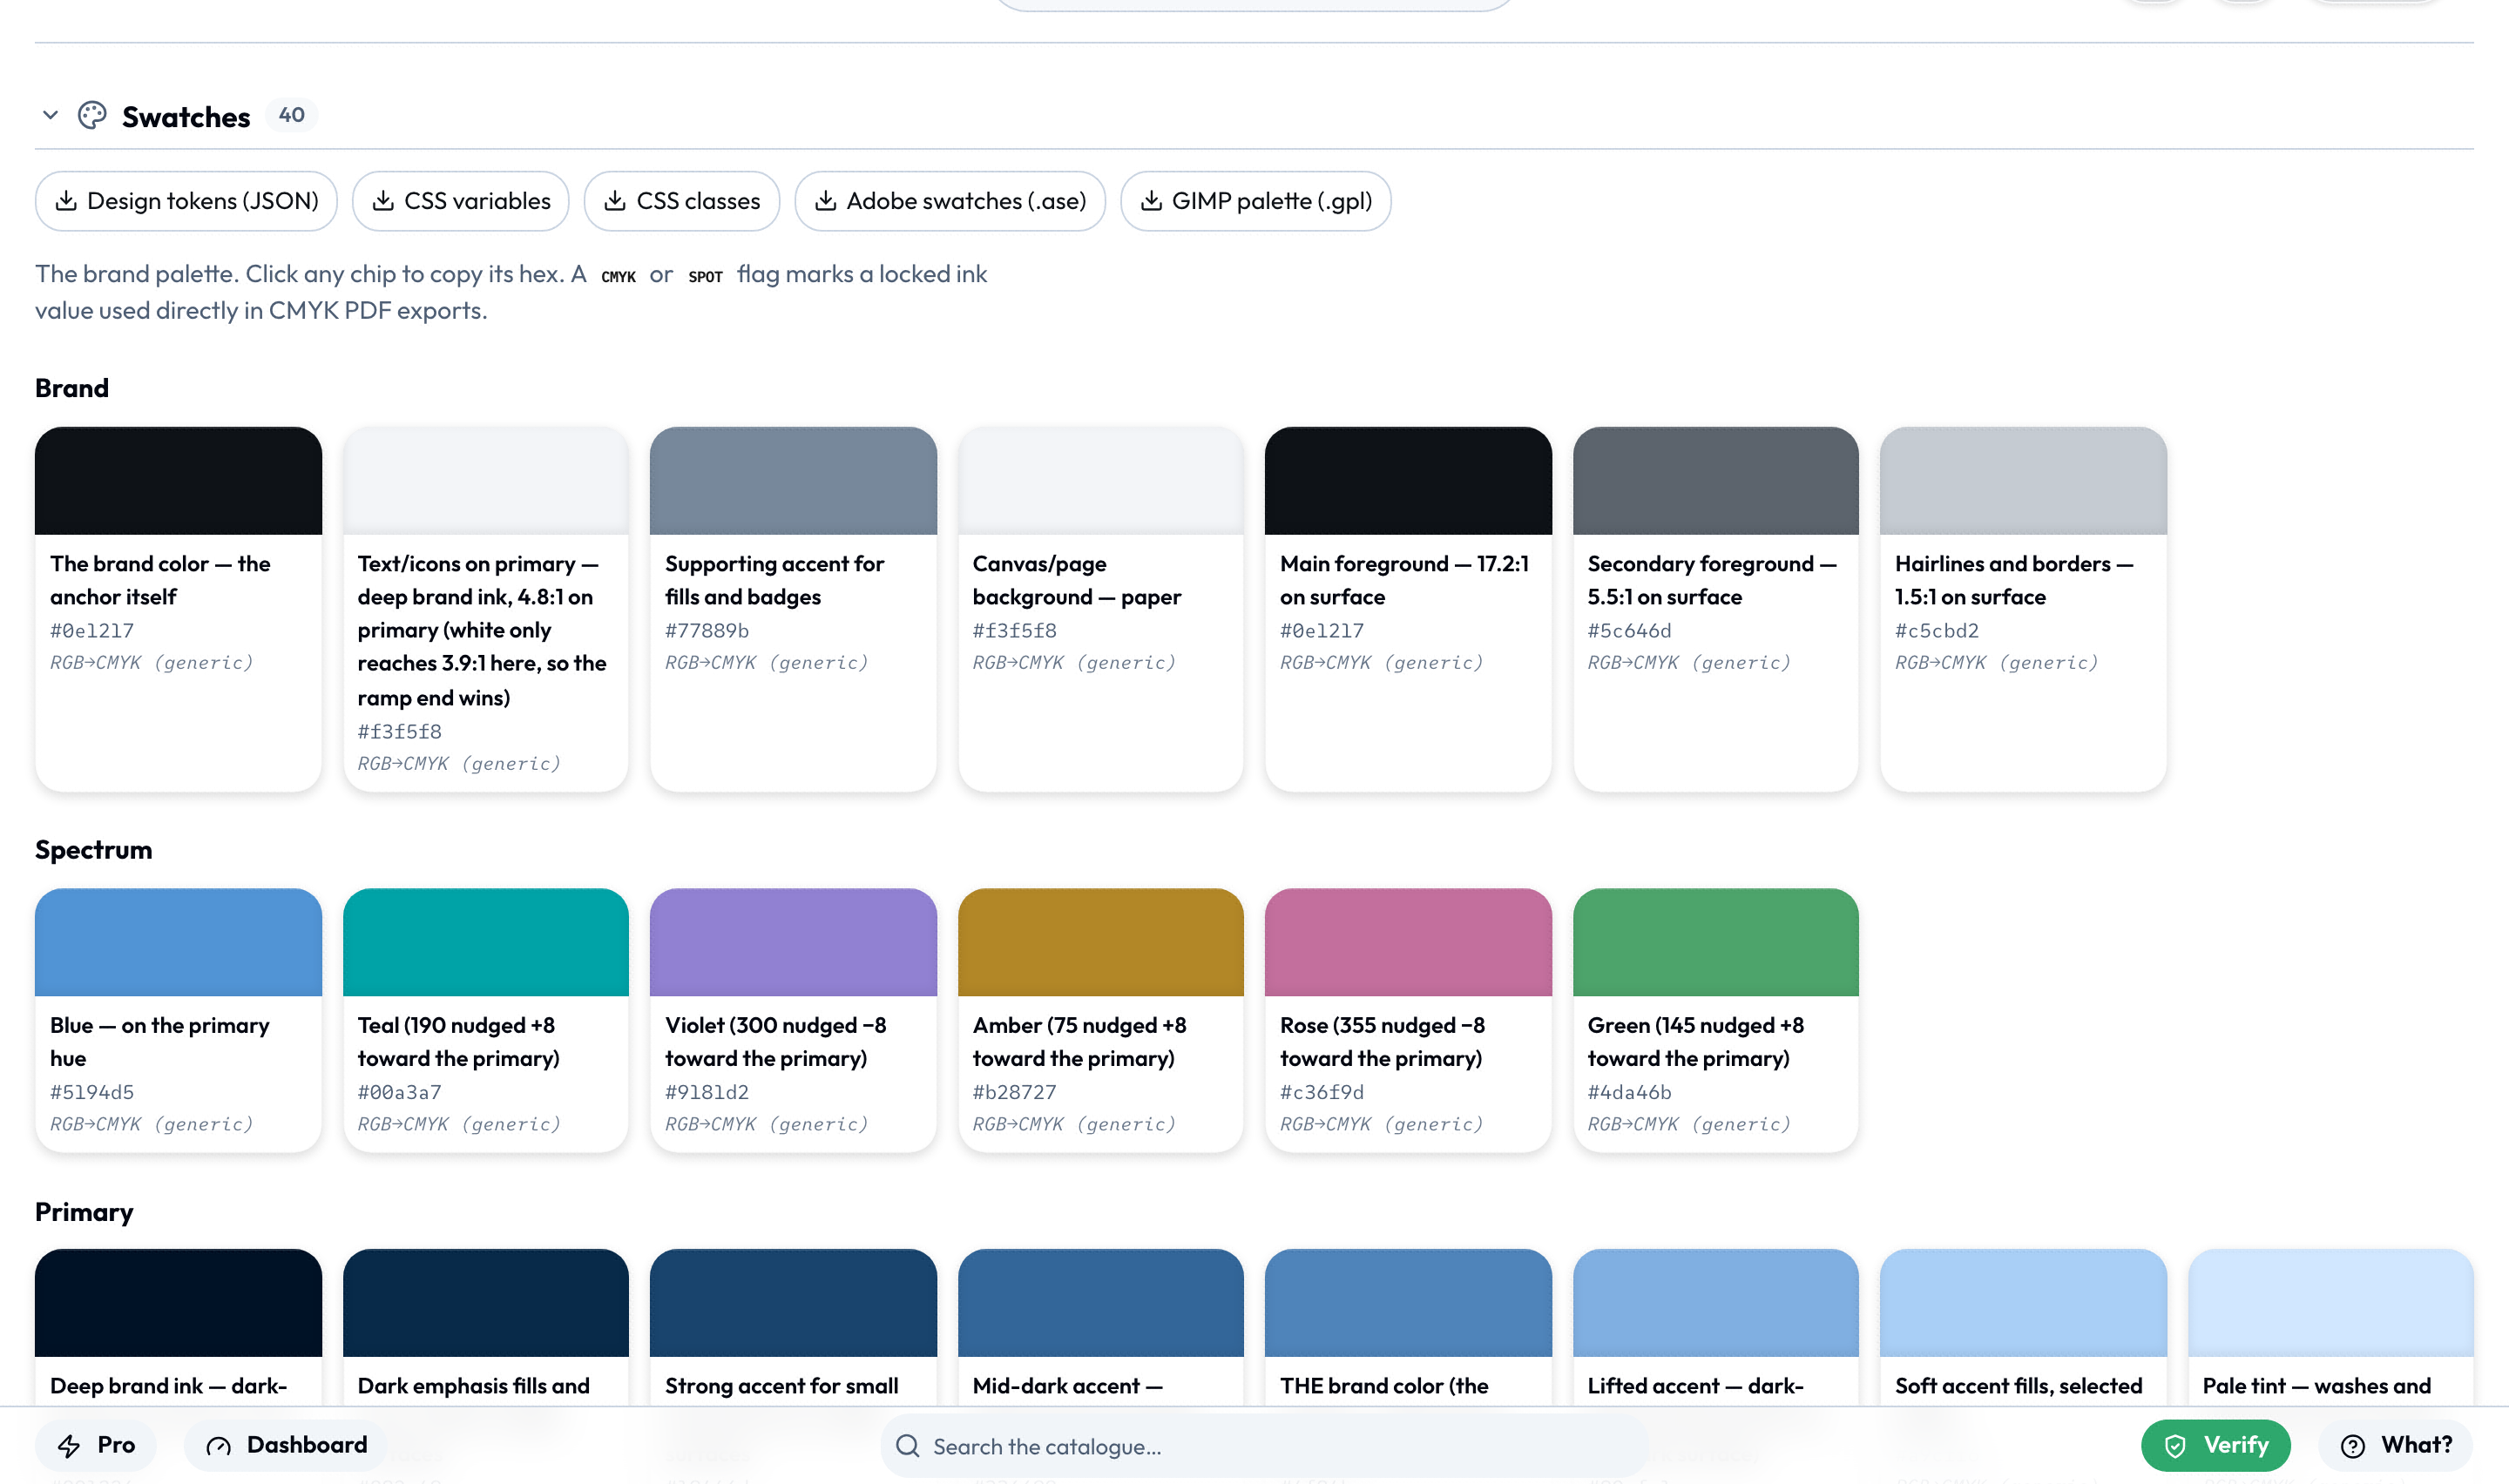Copy the Amber #b28727 spectrum chip
This screenshot has width=2509, height=1484.
coord(1101,1020)
